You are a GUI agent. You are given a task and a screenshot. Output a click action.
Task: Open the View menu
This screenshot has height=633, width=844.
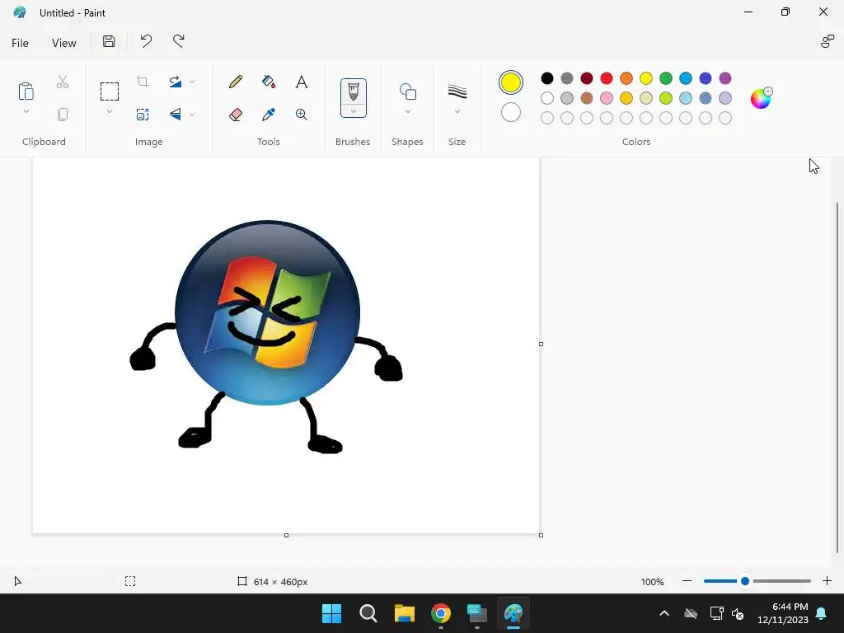[x=64, y=43]
